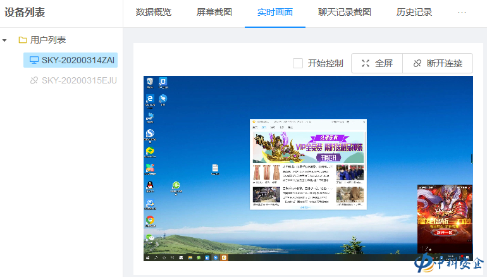Viewport: 487px width, 277px height.
Task: Switch to the 历史记录 tab
Action: 414,12
